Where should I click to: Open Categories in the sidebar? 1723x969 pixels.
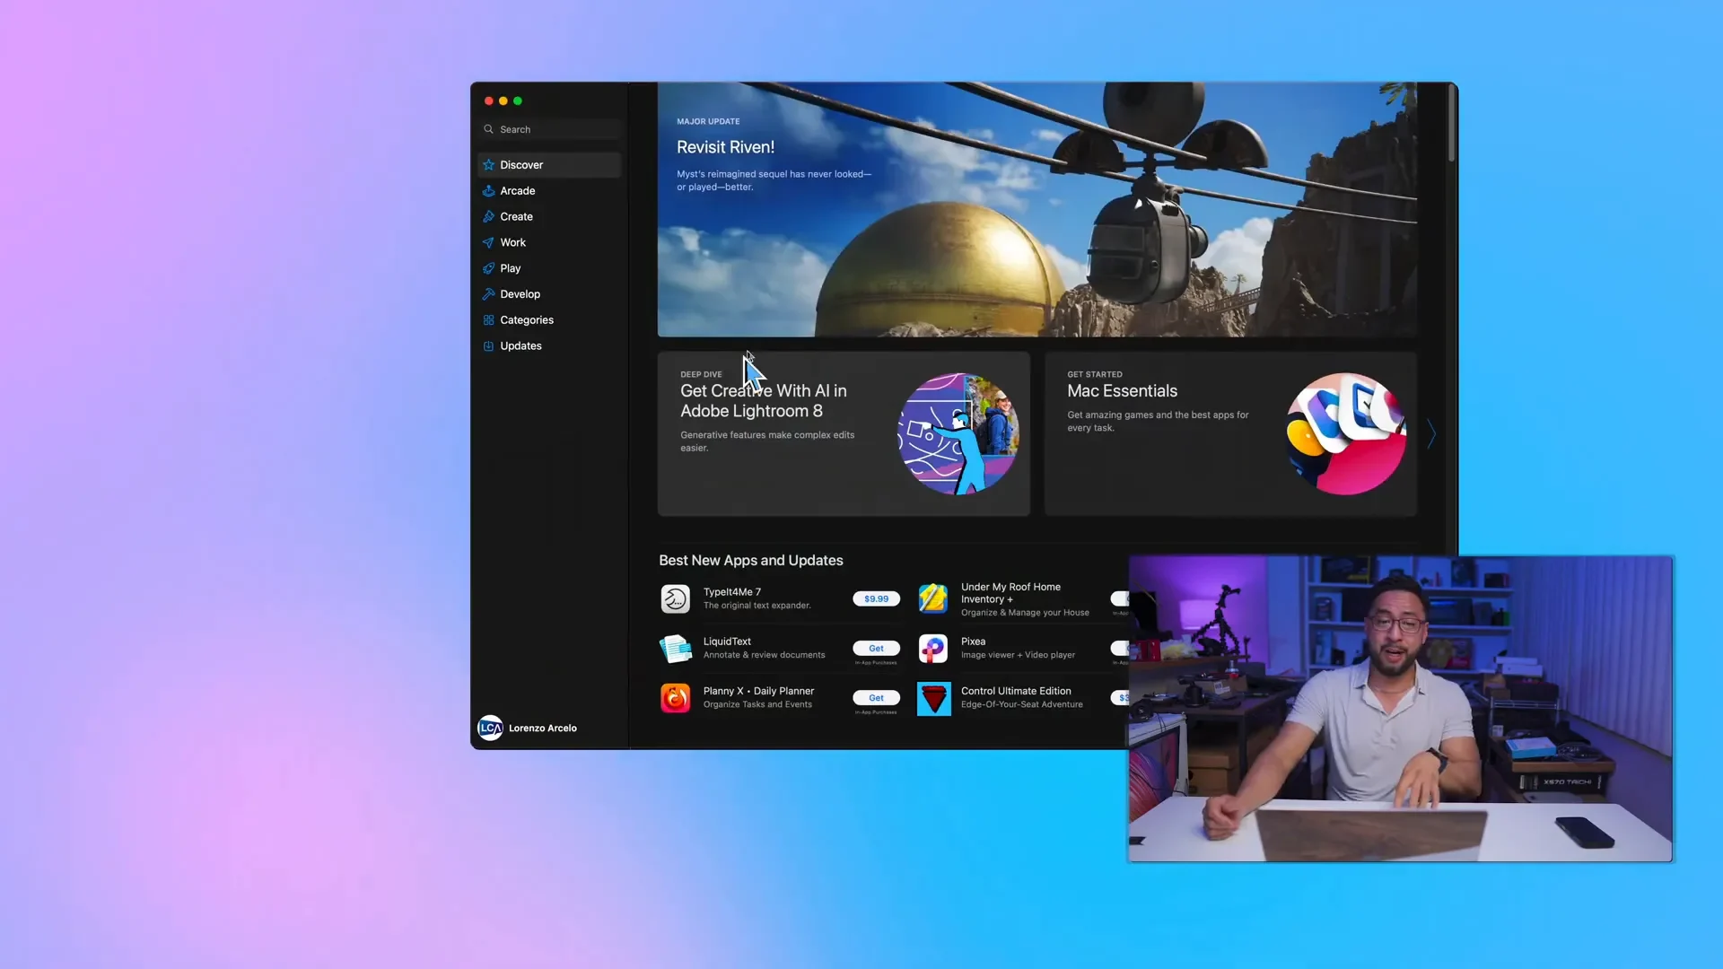pyautogui.click(x=549, y=320)
